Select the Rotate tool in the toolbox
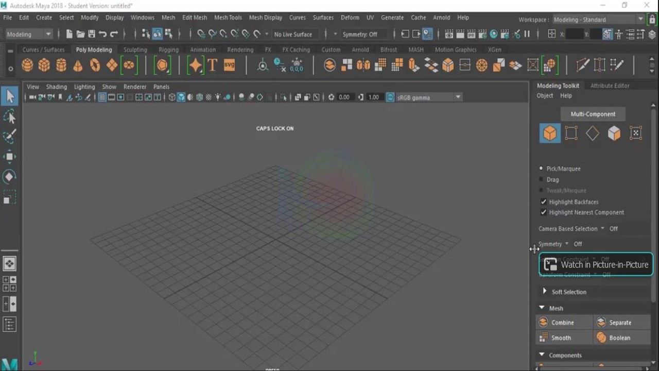The height and width of the screenshot is (371, 659). click(x=10, y=177)
